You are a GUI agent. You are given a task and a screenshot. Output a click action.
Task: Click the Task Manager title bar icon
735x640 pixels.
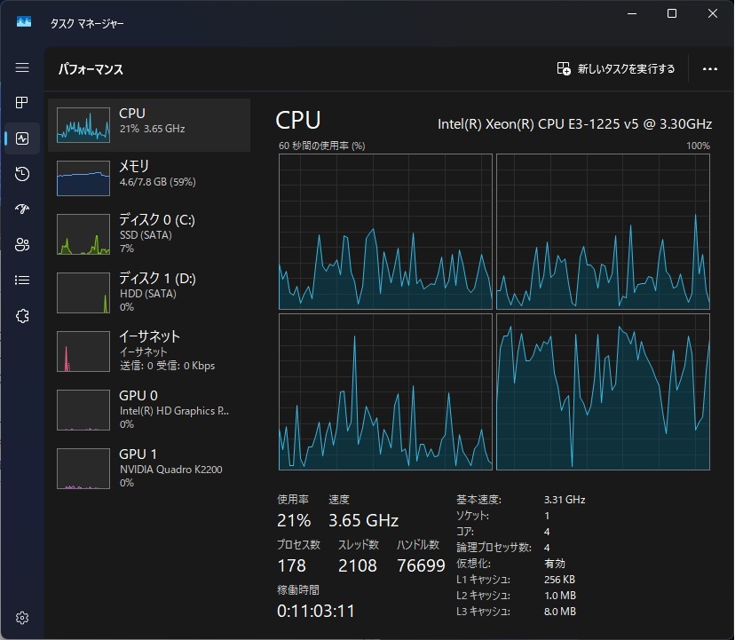tap(24, 22)
